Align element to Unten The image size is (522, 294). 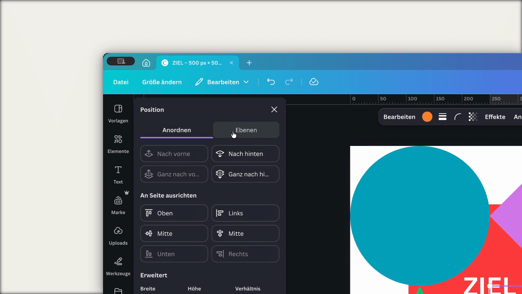click(174, 254)
